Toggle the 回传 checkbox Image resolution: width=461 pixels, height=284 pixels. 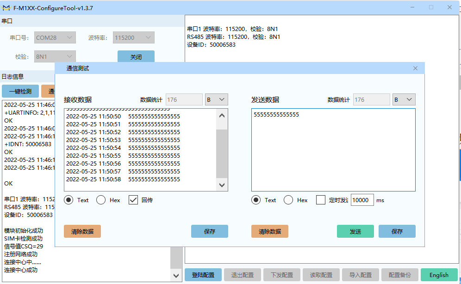pos(133,200)
